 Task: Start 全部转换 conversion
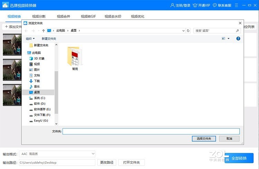[239, 158]
